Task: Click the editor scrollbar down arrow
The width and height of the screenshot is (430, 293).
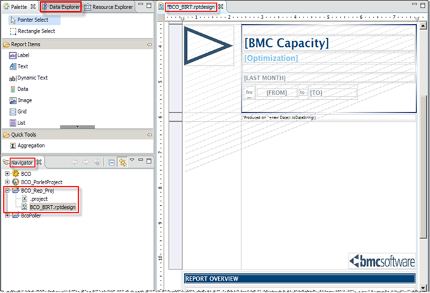Action: point(423,288)
